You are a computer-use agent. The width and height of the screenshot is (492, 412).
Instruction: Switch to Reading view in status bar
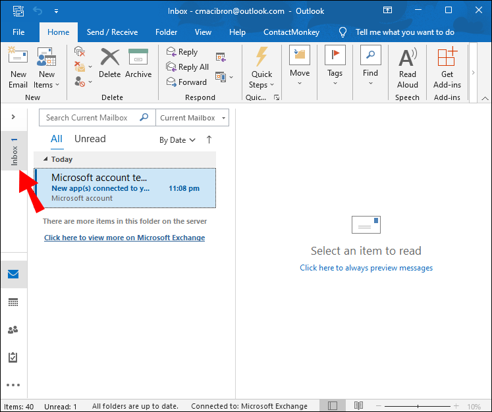coord(358,406)
